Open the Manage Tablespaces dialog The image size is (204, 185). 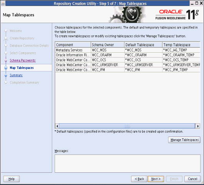184,140
